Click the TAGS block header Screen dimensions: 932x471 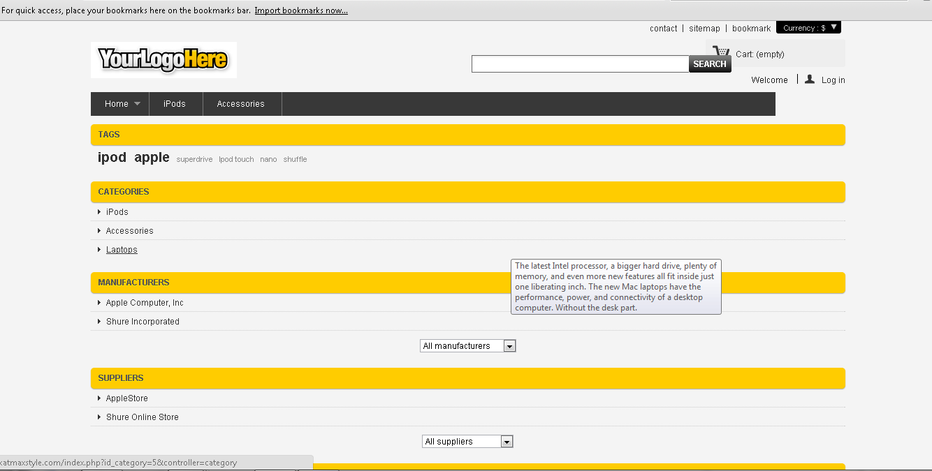[x=468, y=135]
